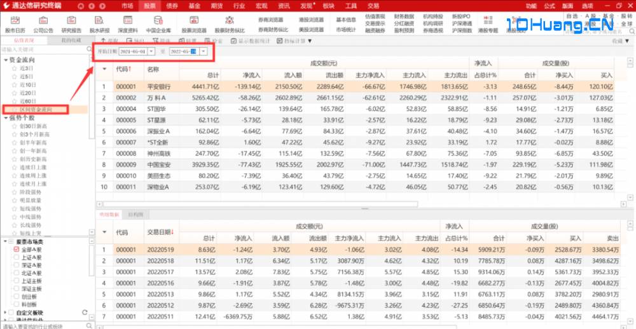Open the 中国企业库 database icon
Screen dimensions: 636x329
[x=158, y=20]
